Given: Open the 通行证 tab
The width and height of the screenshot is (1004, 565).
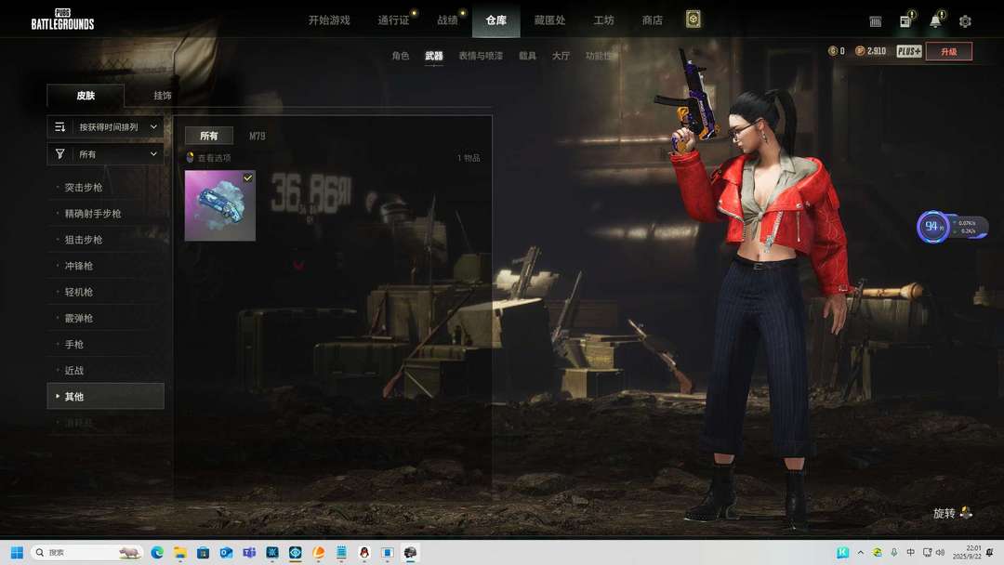Looking at the screenshot, I should pyautogui.click(x=393, y=20).
